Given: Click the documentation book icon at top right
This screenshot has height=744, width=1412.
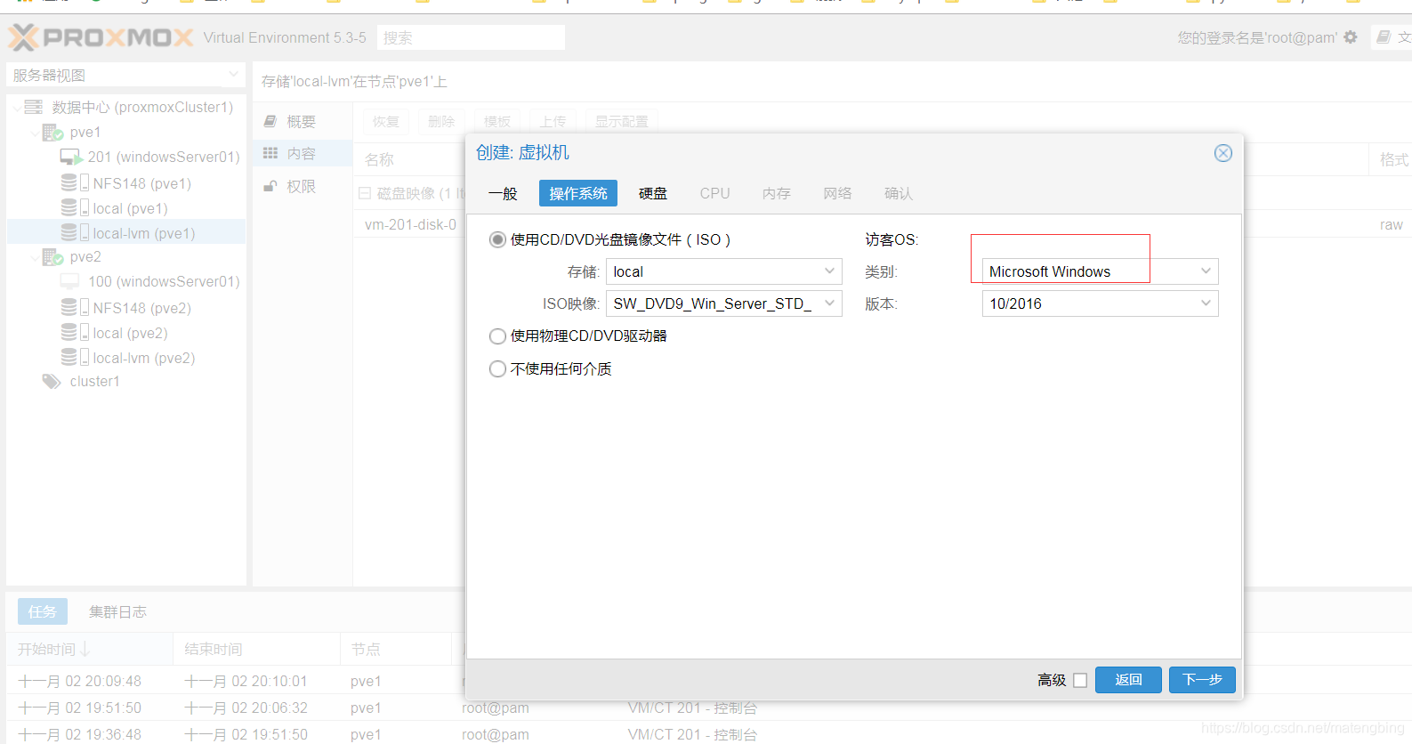Looking at the screenshot, I should (x=1384, y=37).
